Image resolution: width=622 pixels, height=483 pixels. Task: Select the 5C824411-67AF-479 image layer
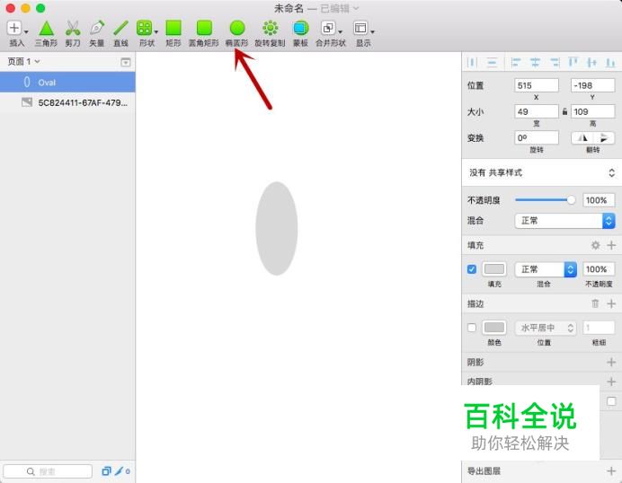(x=67, y=102)
